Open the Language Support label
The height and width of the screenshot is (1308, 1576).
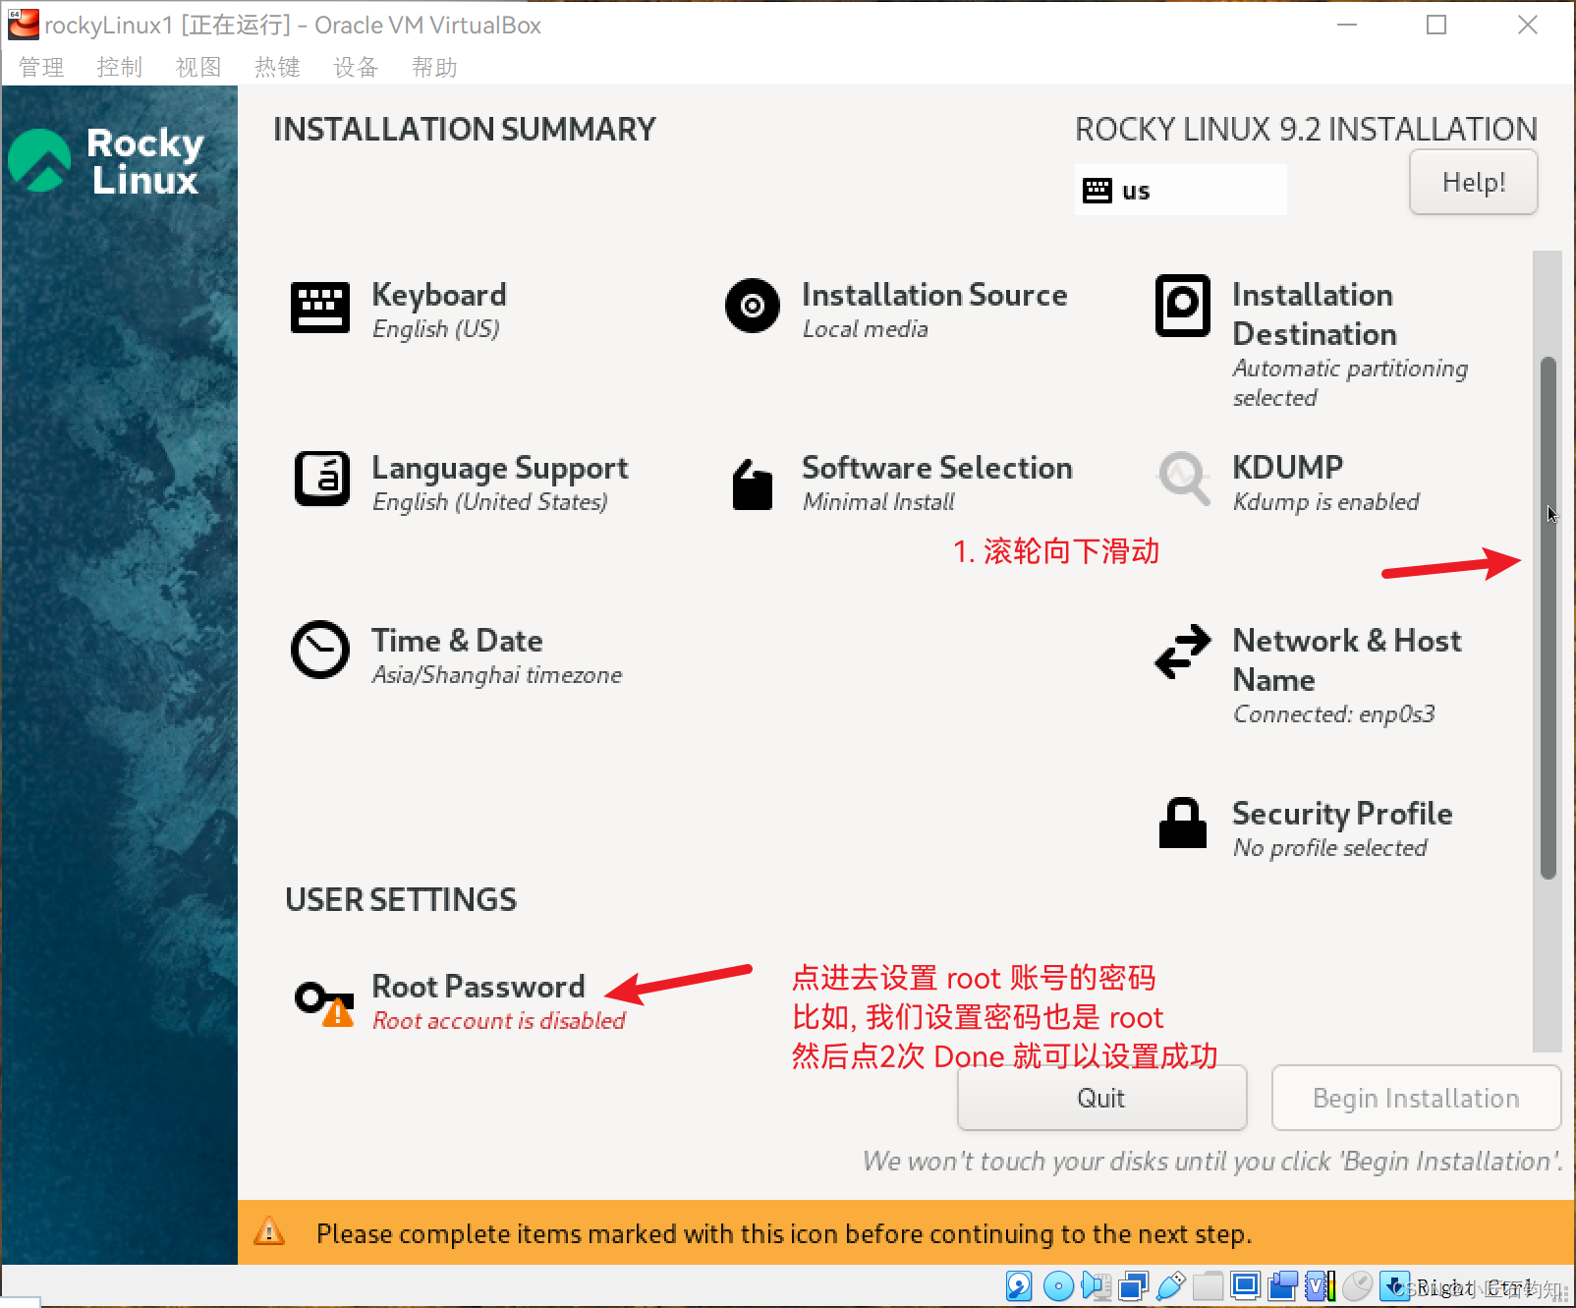500,469
